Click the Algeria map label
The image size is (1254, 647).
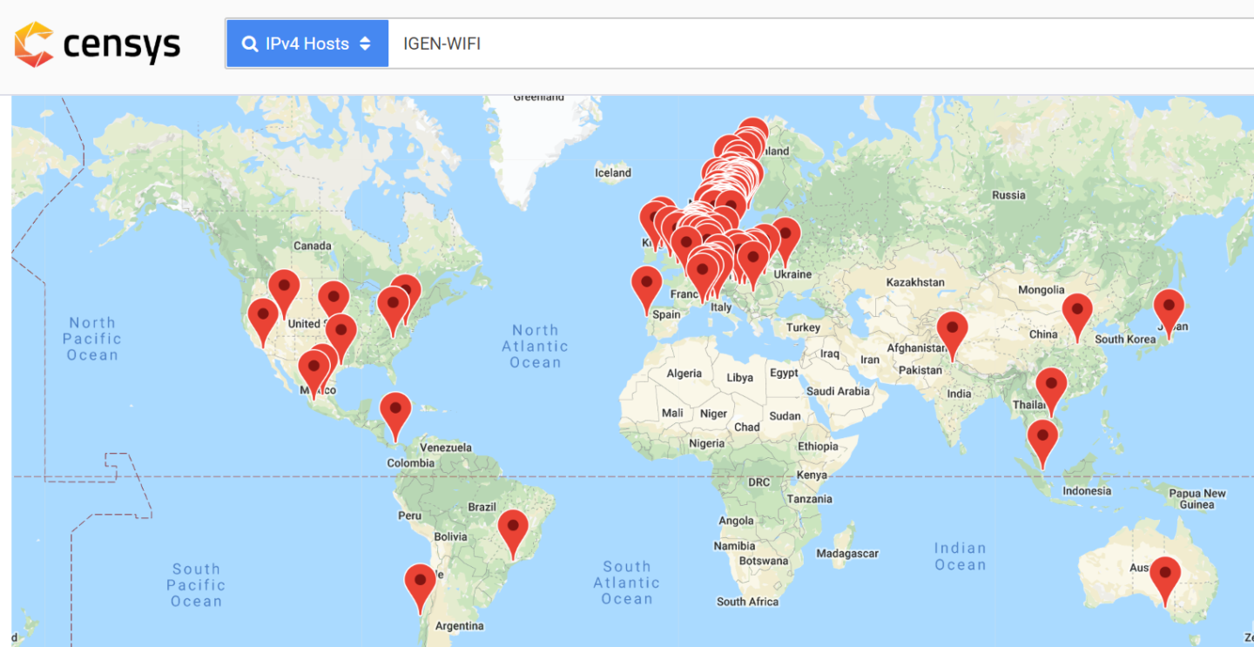click(684, 374)
